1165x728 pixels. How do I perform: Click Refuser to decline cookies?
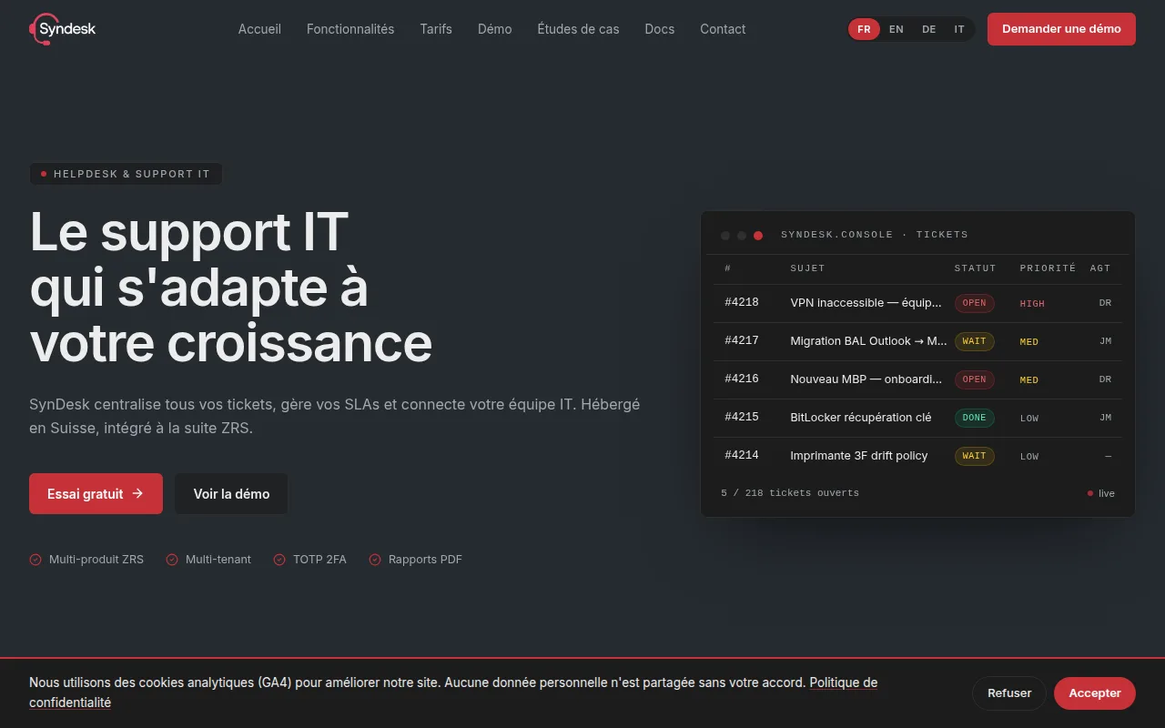pyautogui.click(x=1009, y=693)
